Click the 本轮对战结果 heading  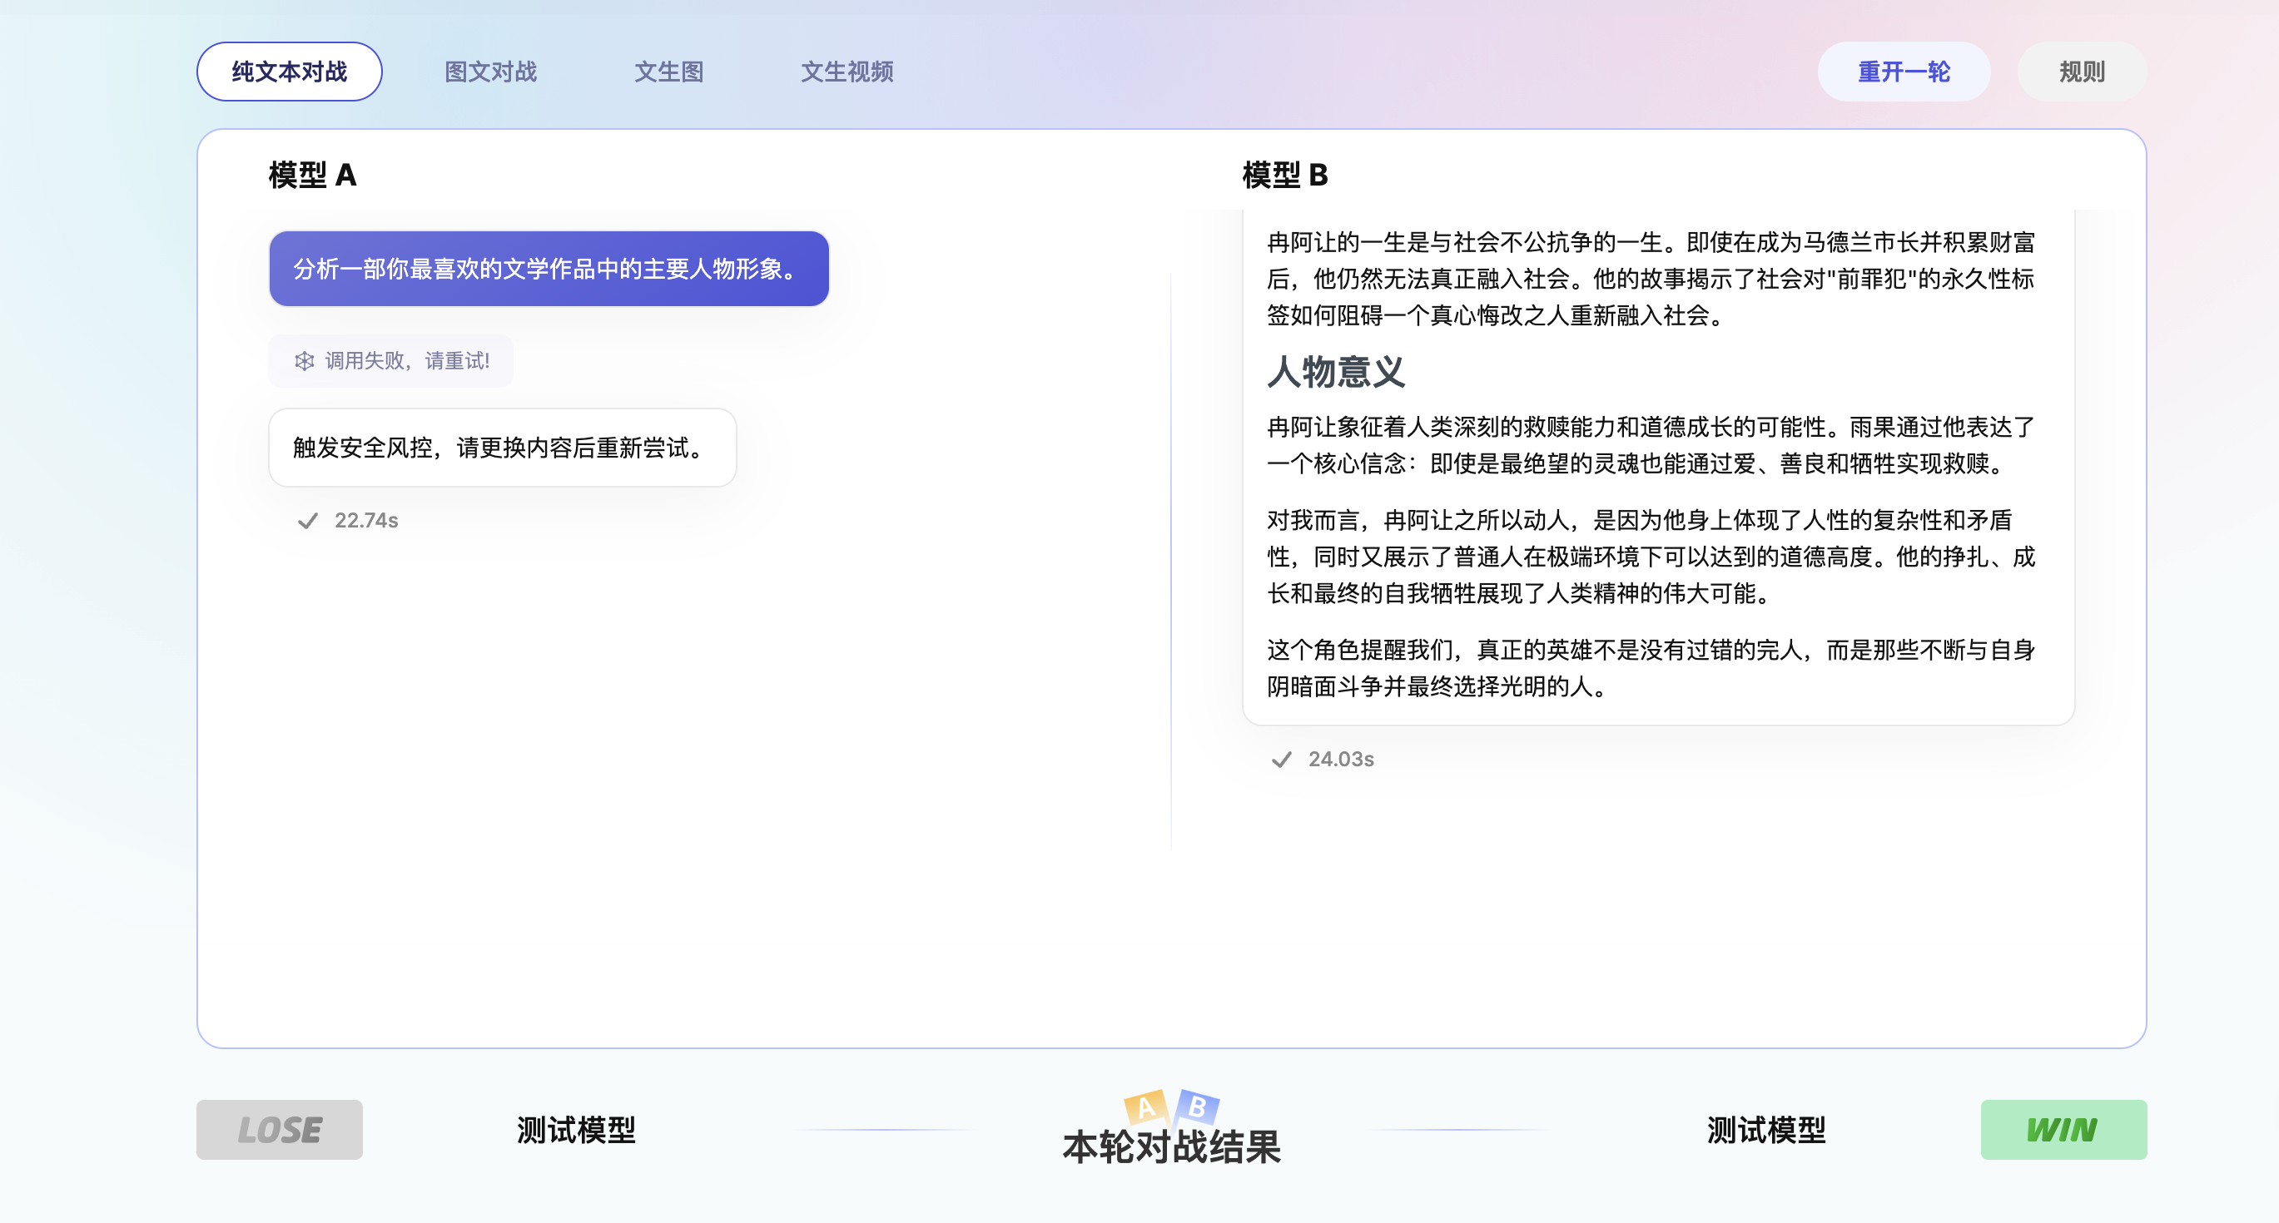point(1171,1147)
